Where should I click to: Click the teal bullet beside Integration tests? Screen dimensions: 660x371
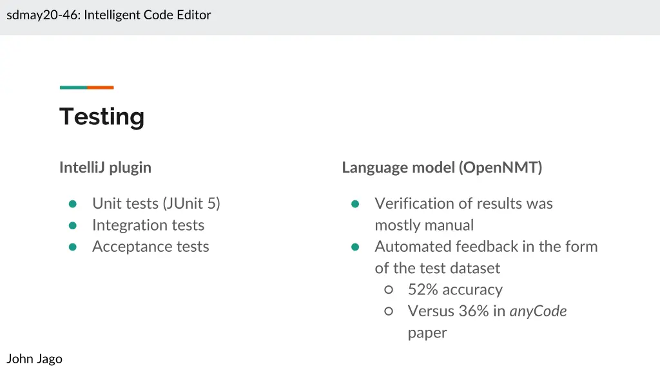coord(73,225)
